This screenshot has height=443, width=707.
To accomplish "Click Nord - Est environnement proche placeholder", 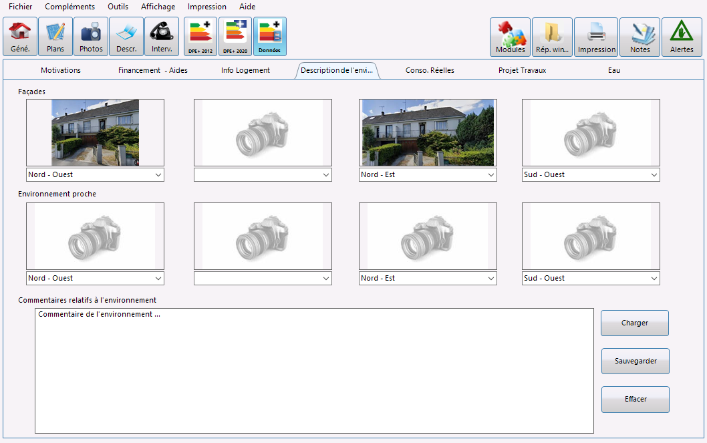I will pyautogui.click(x=428, y=236).
